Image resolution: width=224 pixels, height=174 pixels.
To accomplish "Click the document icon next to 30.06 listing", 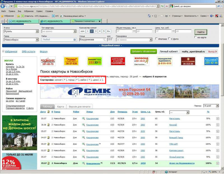I will click(x=48, y=125).
